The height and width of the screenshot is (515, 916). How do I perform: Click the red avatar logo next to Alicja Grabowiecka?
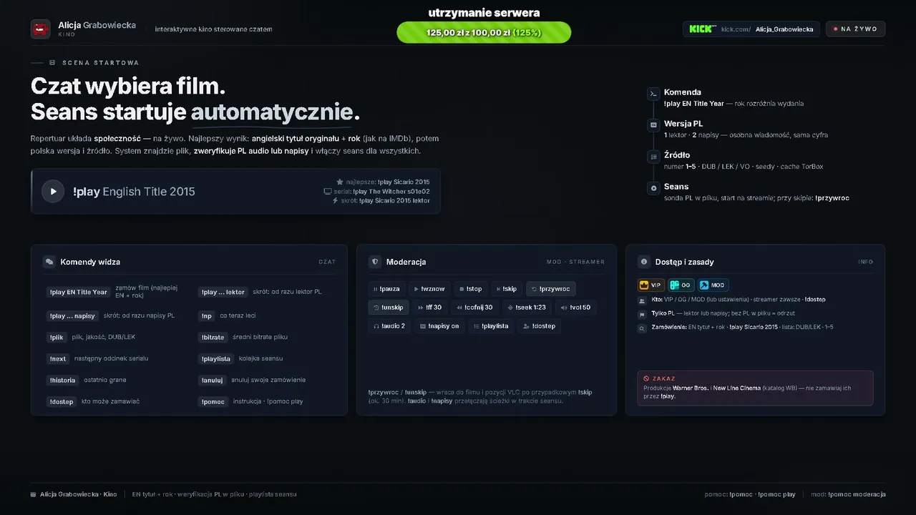(41, 29)
